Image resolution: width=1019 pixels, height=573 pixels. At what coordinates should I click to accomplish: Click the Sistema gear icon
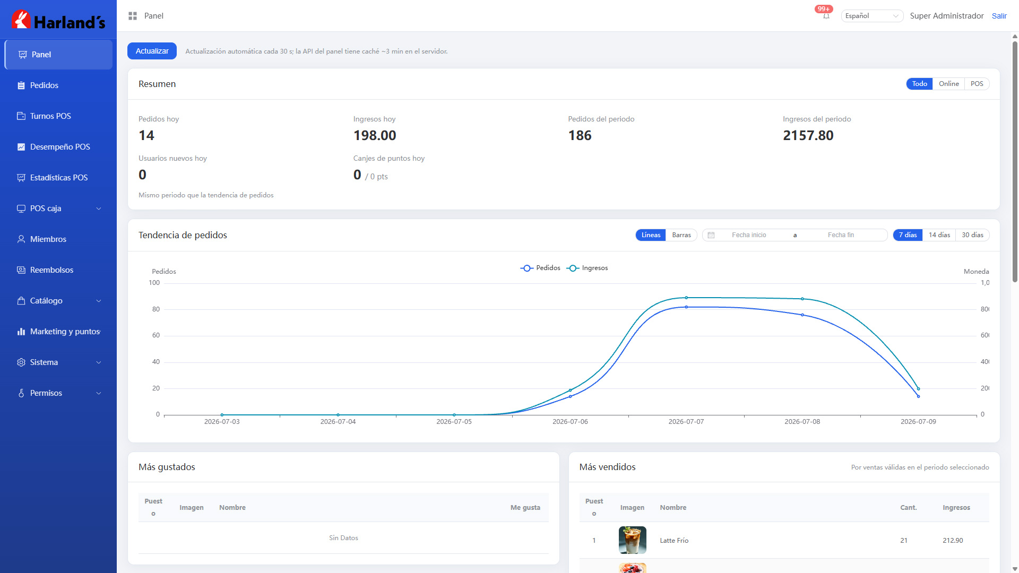(x=21, y=362)
